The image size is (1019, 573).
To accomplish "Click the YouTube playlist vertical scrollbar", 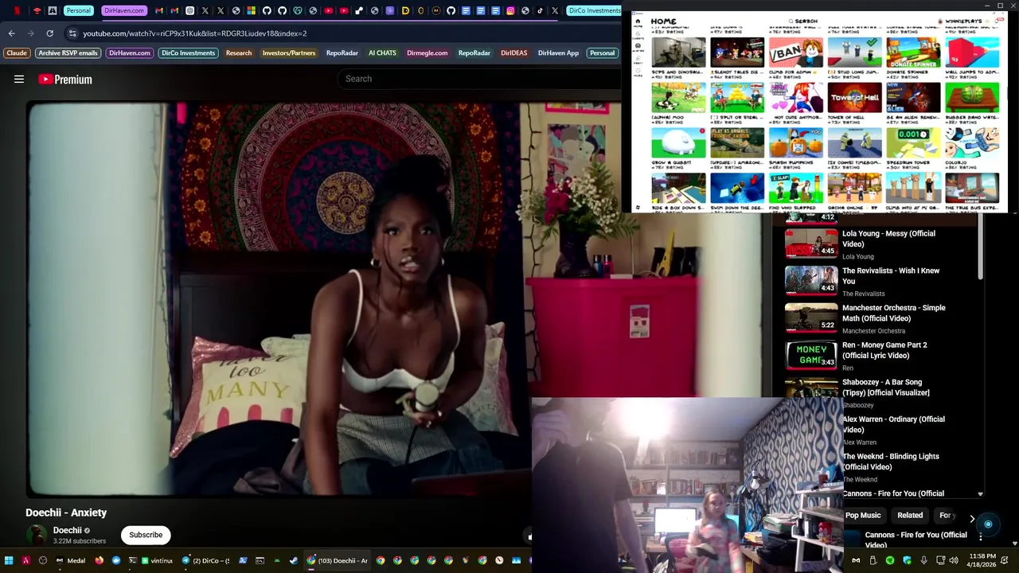I will tap(980, 247).
